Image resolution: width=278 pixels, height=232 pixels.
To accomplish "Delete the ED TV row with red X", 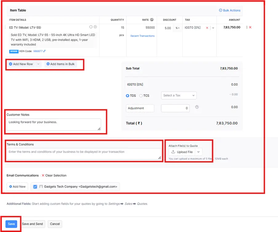I will click(x=250, y=27).
